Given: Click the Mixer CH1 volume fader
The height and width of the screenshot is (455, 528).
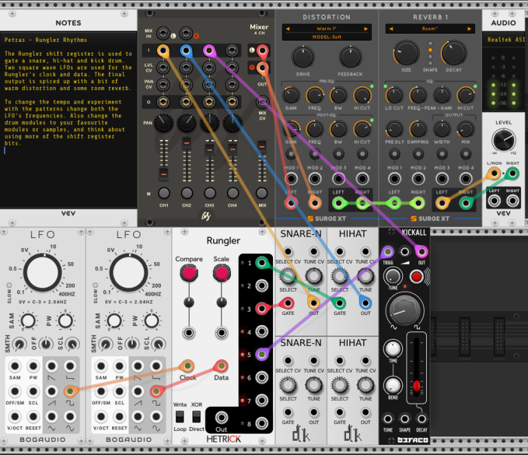Looking at the screenshot, I should pyautogui.click(x=164, y=174).
